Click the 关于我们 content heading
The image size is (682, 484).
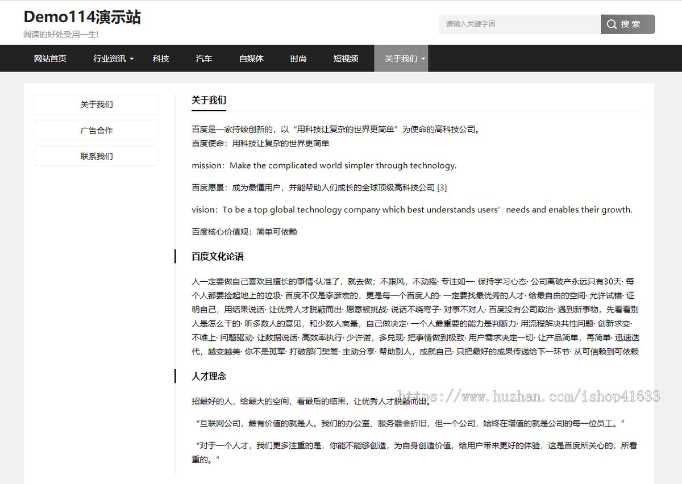(x=209, y=101)
